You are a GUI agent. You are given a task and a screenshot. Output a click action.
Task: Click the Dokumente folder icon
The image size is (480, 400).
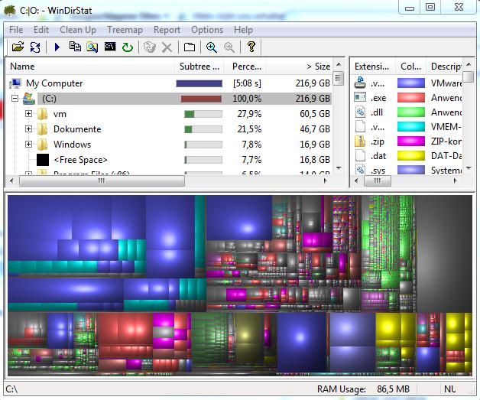(42, 129)
